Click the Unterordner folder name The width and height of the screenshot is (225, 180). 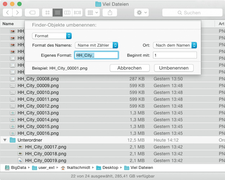point(30,140)
